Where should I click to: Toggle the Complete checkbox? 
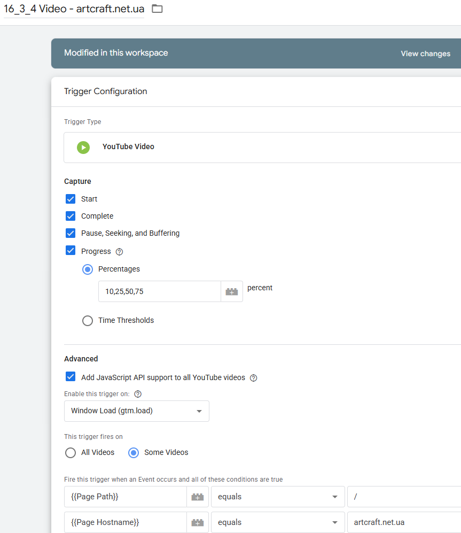click(71, 216)
